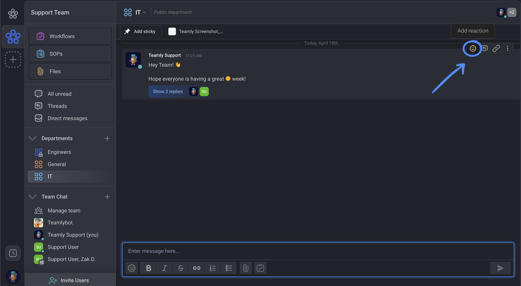This screenshot has height=286, width=521.
Task: Toggle strikethrough formatting
Action: [181, 268]
